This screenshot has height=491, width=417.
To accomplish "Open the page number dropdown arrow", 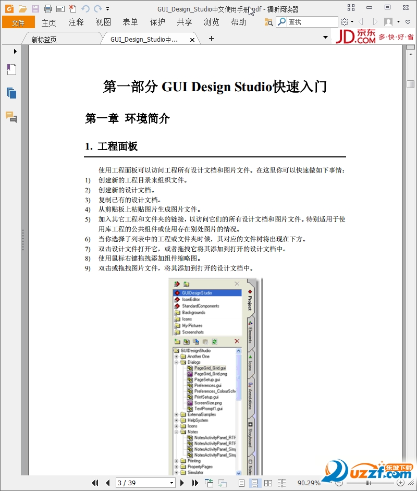I will tap(171, 483).
